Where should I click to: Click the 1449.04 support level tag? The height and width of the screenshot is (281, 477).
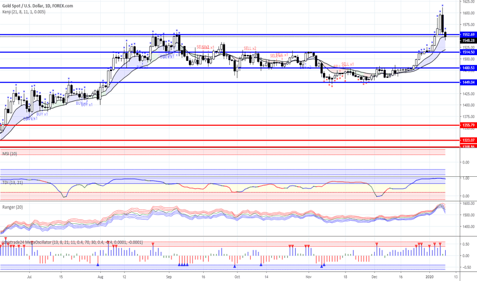coord(468,82)
